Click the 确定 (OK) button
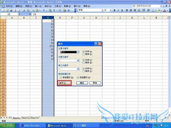Image resolution: width=171 pixels, height=128 pixels. [82, 83]
